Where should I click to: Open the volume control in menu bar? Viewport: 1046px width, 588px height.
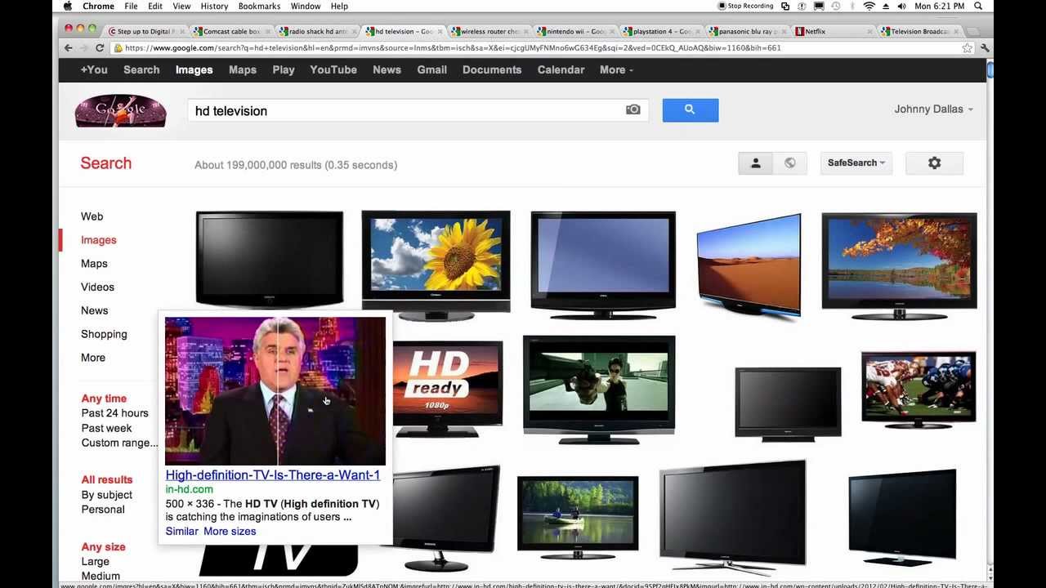901,6
